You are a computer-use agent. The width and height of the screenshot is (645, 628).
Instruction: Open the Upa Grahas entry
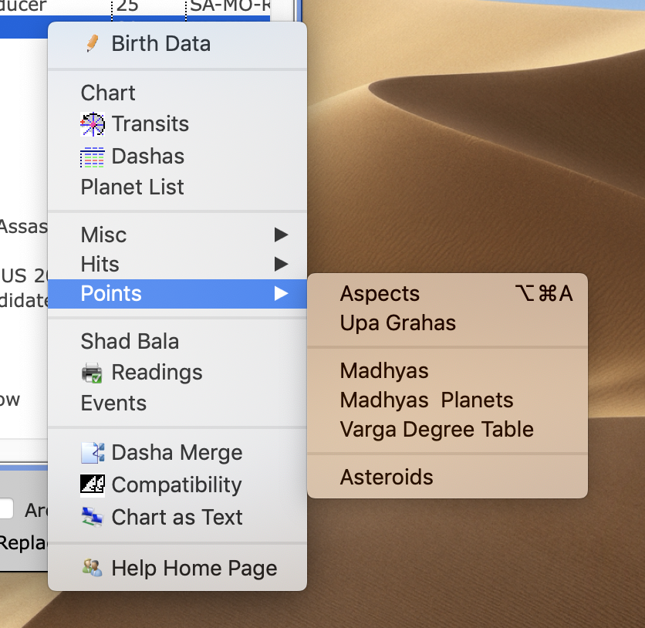point(397,322)
